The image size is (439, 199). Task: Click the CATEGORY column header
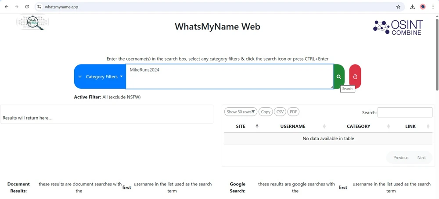coord(358,127)
